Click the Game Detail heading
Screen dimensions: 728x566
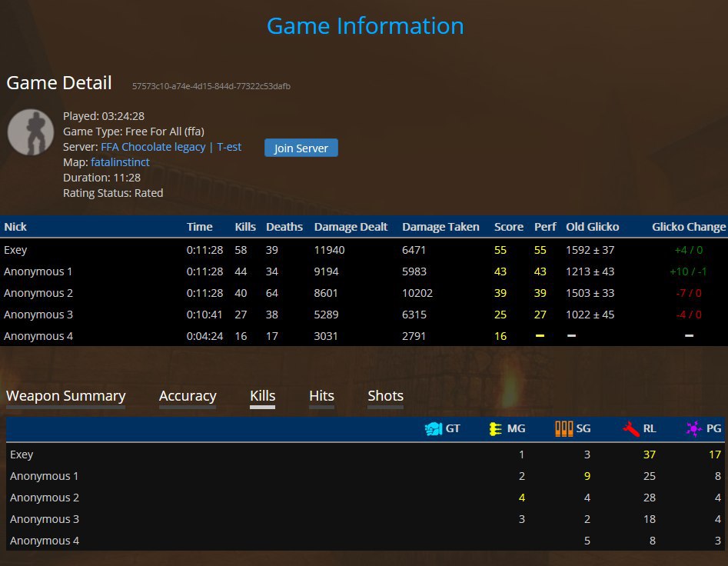click(x=59, y=82)
